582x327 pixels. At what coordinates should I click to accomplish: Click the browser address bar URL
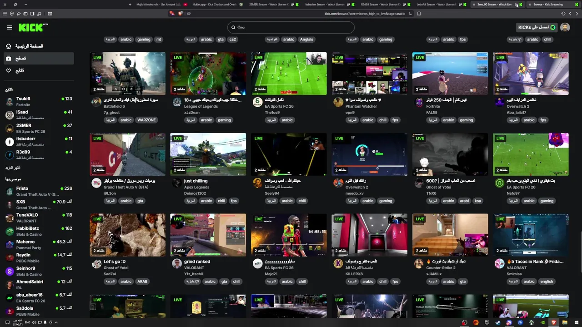[x=365, y=14]
